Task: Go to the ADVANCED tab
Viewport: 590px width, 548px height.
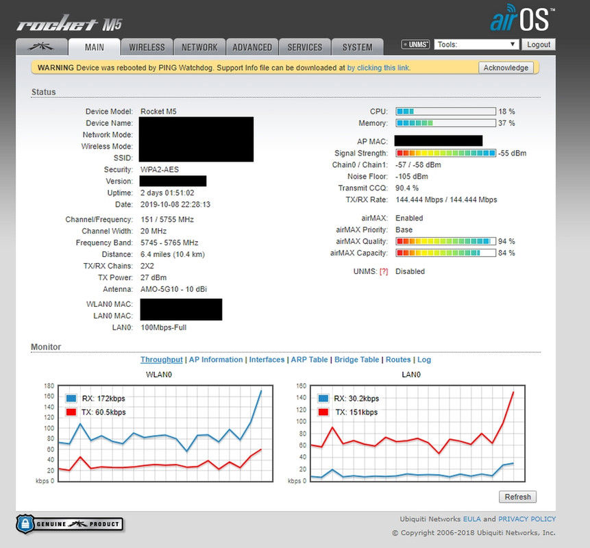Action: click(x=252, y=47)
